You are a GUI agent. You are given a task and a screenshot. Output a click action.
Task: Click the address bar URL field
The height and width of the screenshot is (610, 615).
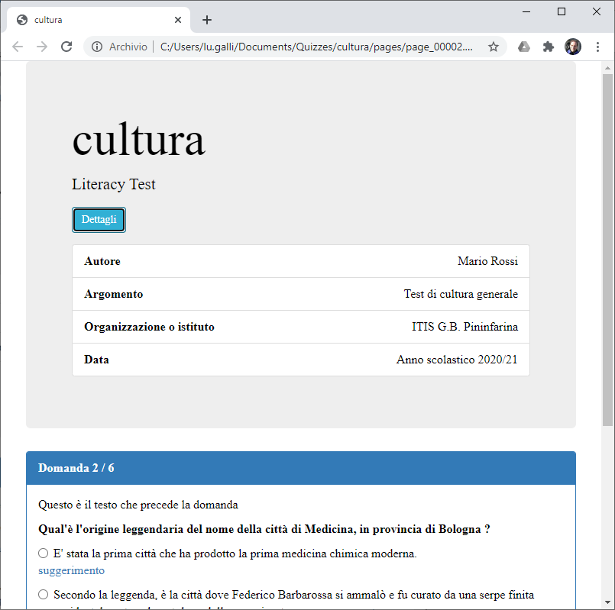[316, 47]
